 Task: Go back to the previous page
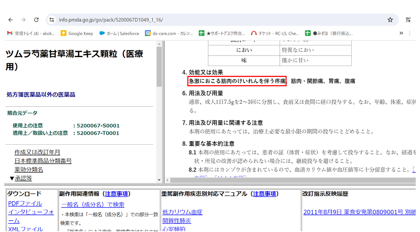point(10,20)
